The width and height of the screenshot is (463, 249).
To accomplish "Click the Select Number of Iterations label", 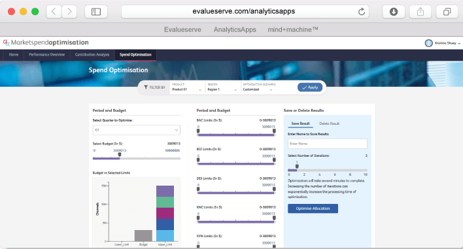I will click(x=309, y=156).
